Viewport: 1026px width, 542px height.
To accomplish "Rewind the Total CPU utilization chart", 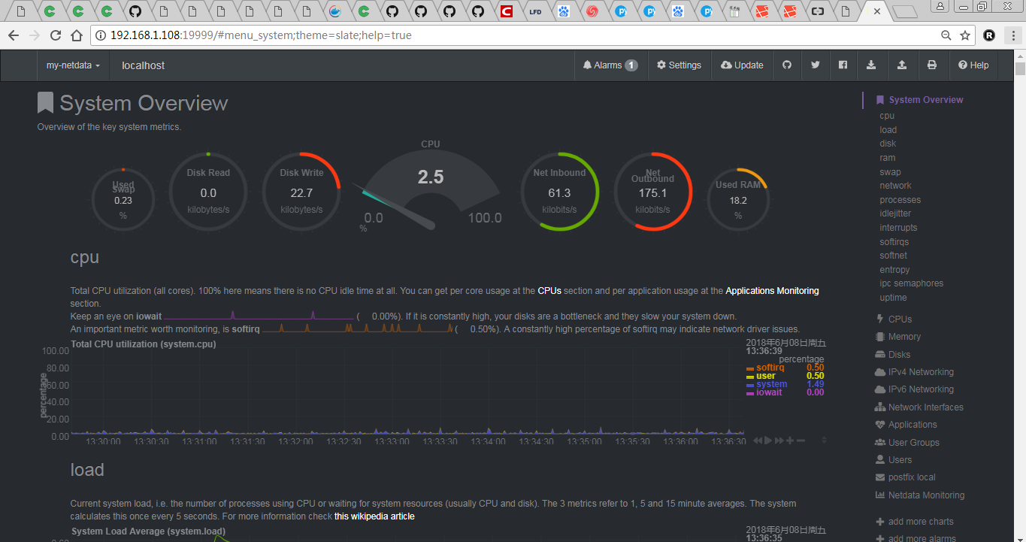I will click(758, 441).
